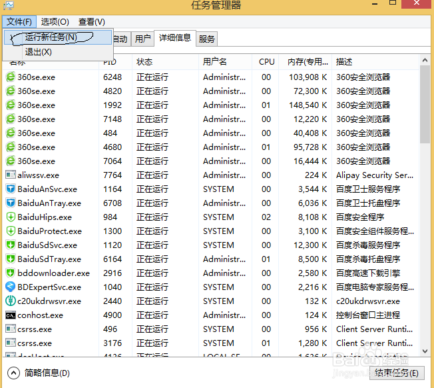Screen dimensions: 434x388
Task: Click the c20ukdrwsvr.exe description text
Action: (x=368, y=301)
